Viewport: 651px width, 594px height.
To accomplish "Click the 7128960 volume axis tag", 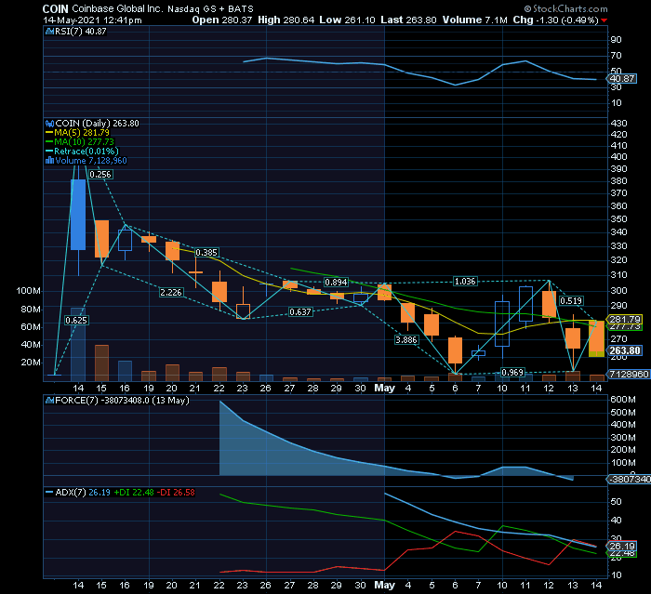I will pyautogui.click(x=629, y=374).
